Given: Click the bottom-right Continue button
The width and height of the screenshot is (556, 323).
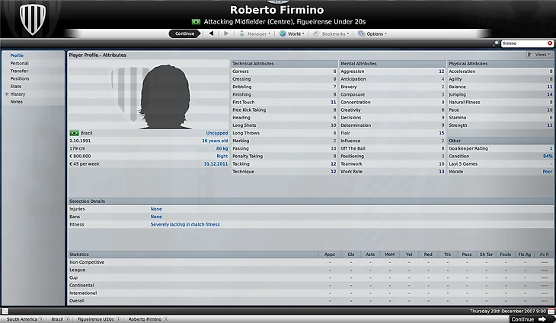Looking at the screenshot, I should click(x=528, y=319).
